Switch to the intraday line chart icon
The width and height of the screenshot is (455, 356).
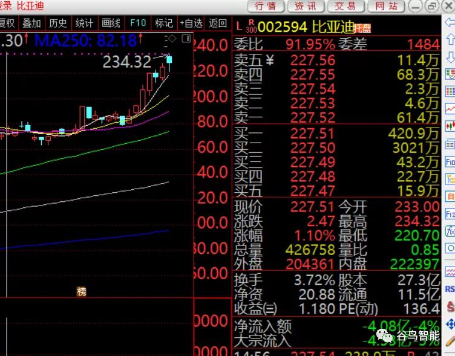point(450,109)
